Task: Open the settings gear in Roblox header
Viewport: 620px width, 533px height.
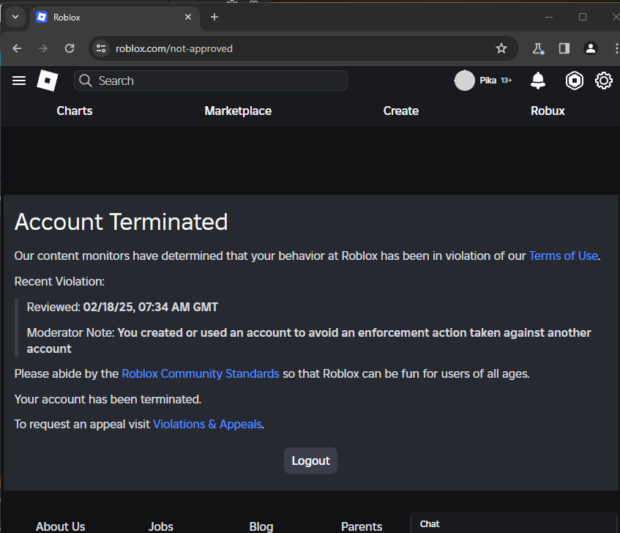Action: 603,81
